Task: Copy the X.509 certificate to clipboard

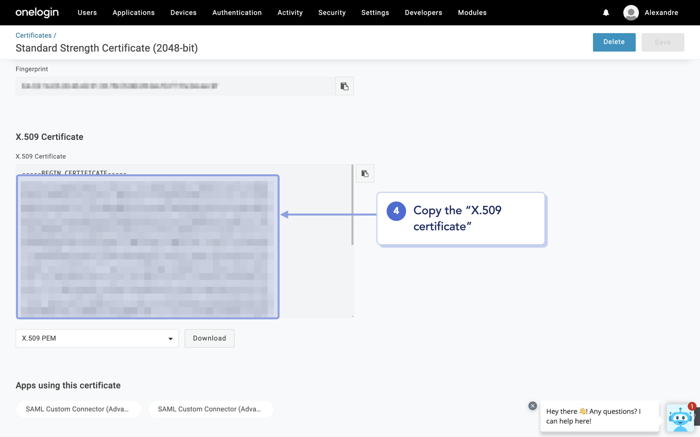Action: tap(365, 174)
